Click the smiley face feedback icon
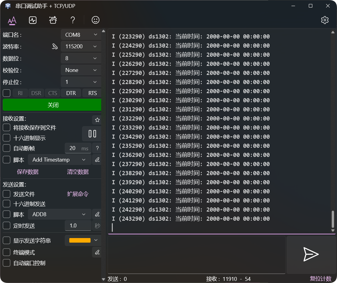Image resolution: width=337 pixels, height=283 pixels. pyautogui.click(x=95, y=20)
